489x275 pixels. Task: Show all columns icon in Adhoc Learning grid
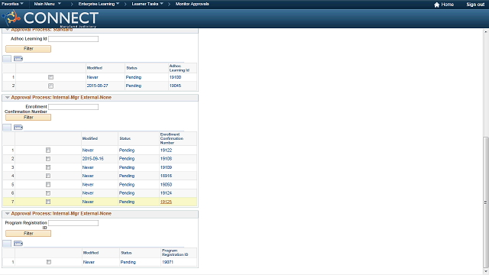click(x=18, y=58)
